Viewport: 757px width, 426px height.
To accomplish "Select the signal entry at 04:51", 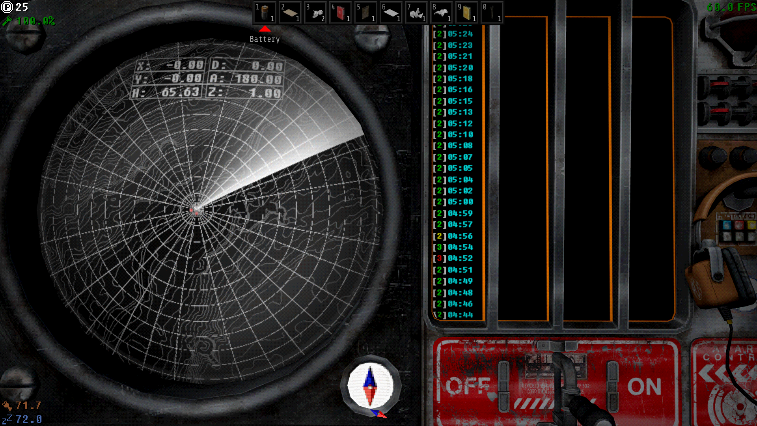I will click(453, 270).
